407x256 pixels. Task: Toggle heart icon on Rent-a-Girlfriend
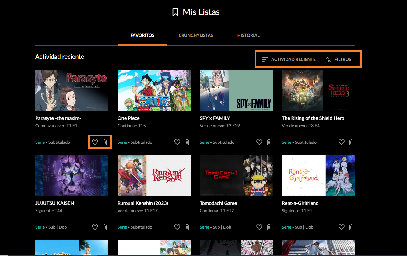[x=342, y=227]
